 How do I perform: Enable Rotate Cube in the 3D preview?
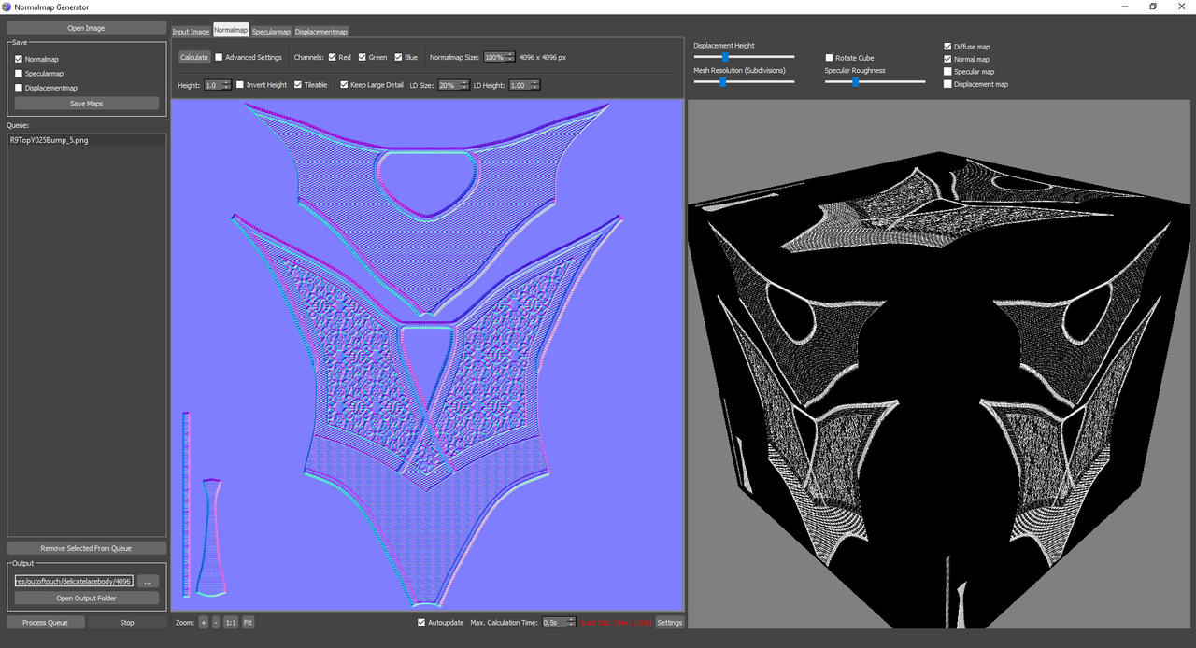[x=829, y=57]
